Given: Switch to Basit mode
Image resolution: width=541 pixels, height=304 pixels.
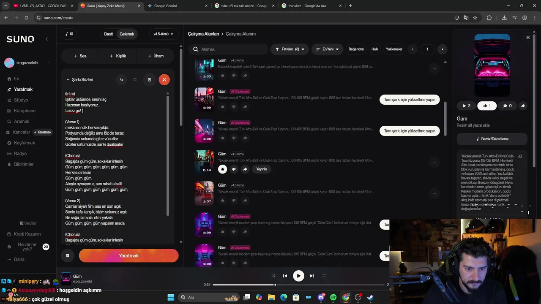Looking at the screenshot, I should (x=109, y=34).
